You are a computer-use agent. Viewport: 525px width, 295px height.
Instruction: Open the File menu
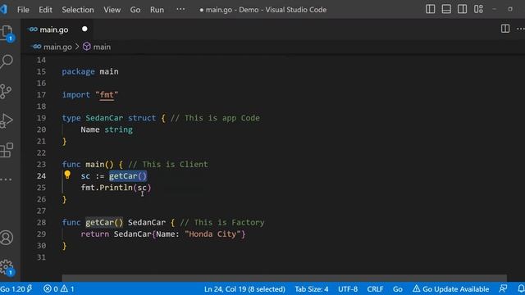[23, 10]
